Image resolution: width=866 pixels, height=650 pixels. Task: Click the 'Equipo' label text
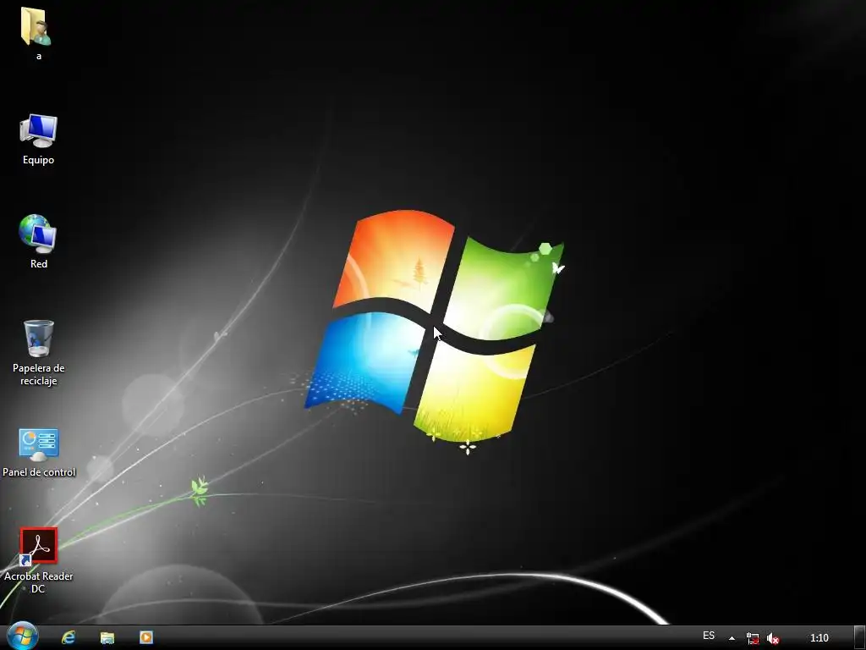click(x=38, y=160)
